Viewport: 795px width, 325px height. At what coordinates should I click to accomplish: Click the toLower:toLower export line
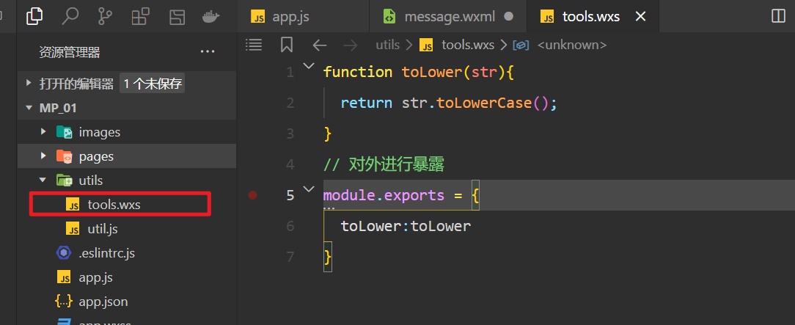click(406, 226)
